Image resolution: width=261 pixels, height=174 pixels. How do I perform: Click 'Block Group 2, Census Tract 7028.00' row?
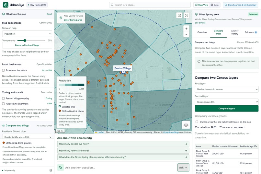coord(227,154)
